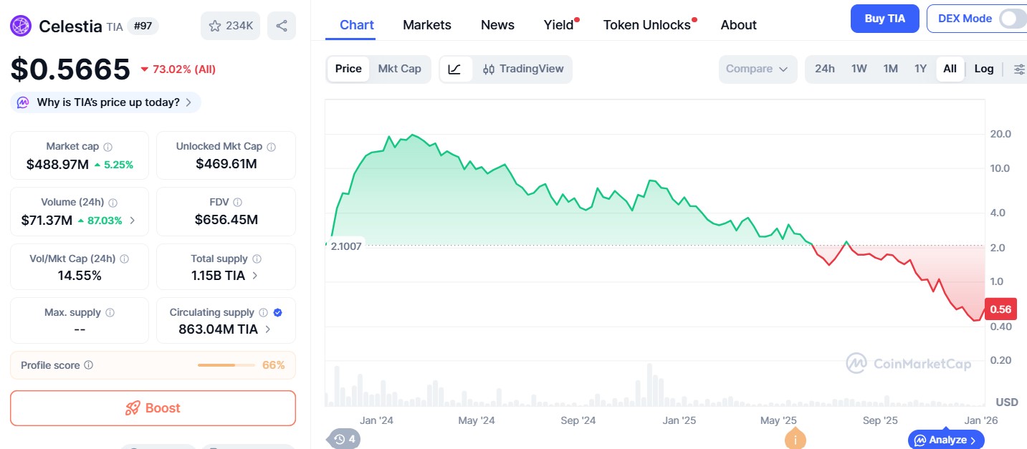
Task: Open chart settings via sliders icon
Action: pyautogui.click(x=1019, y=69)
